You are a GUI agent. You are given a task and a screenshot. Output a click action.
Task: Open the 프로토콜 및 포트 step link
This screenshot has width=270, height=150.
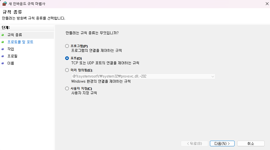tap(20, 42)
